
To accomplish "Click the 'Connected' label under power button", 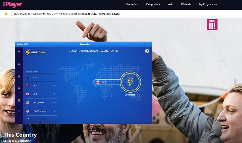I will [x=130, y=95].
